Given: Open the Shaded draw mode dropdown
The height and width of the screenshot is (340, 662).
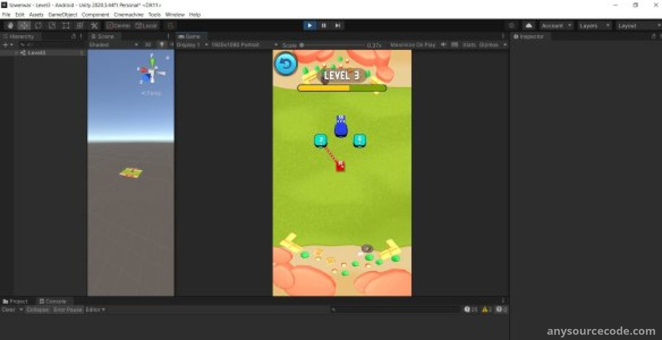Looking at the screenshot, I should [113, 45].
